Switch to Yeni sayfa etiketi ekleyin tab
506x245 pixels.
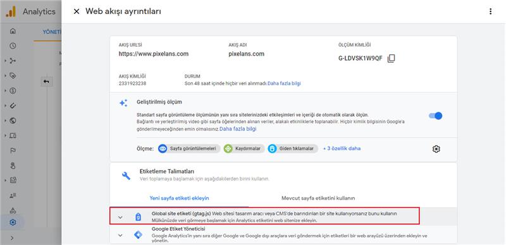[x=180, y=198]
